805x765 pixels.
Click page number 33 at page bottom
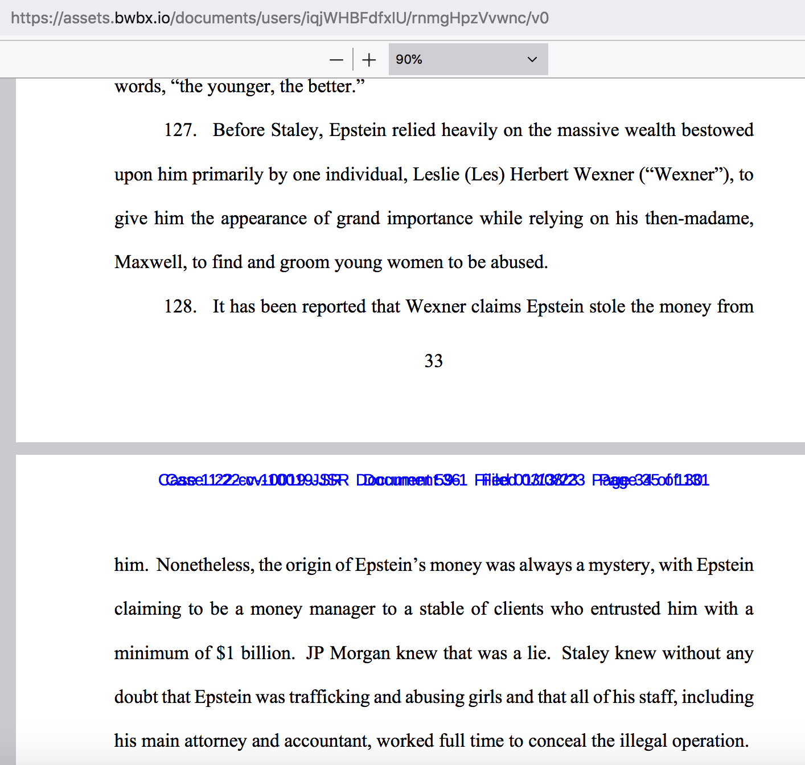[434, 361]
